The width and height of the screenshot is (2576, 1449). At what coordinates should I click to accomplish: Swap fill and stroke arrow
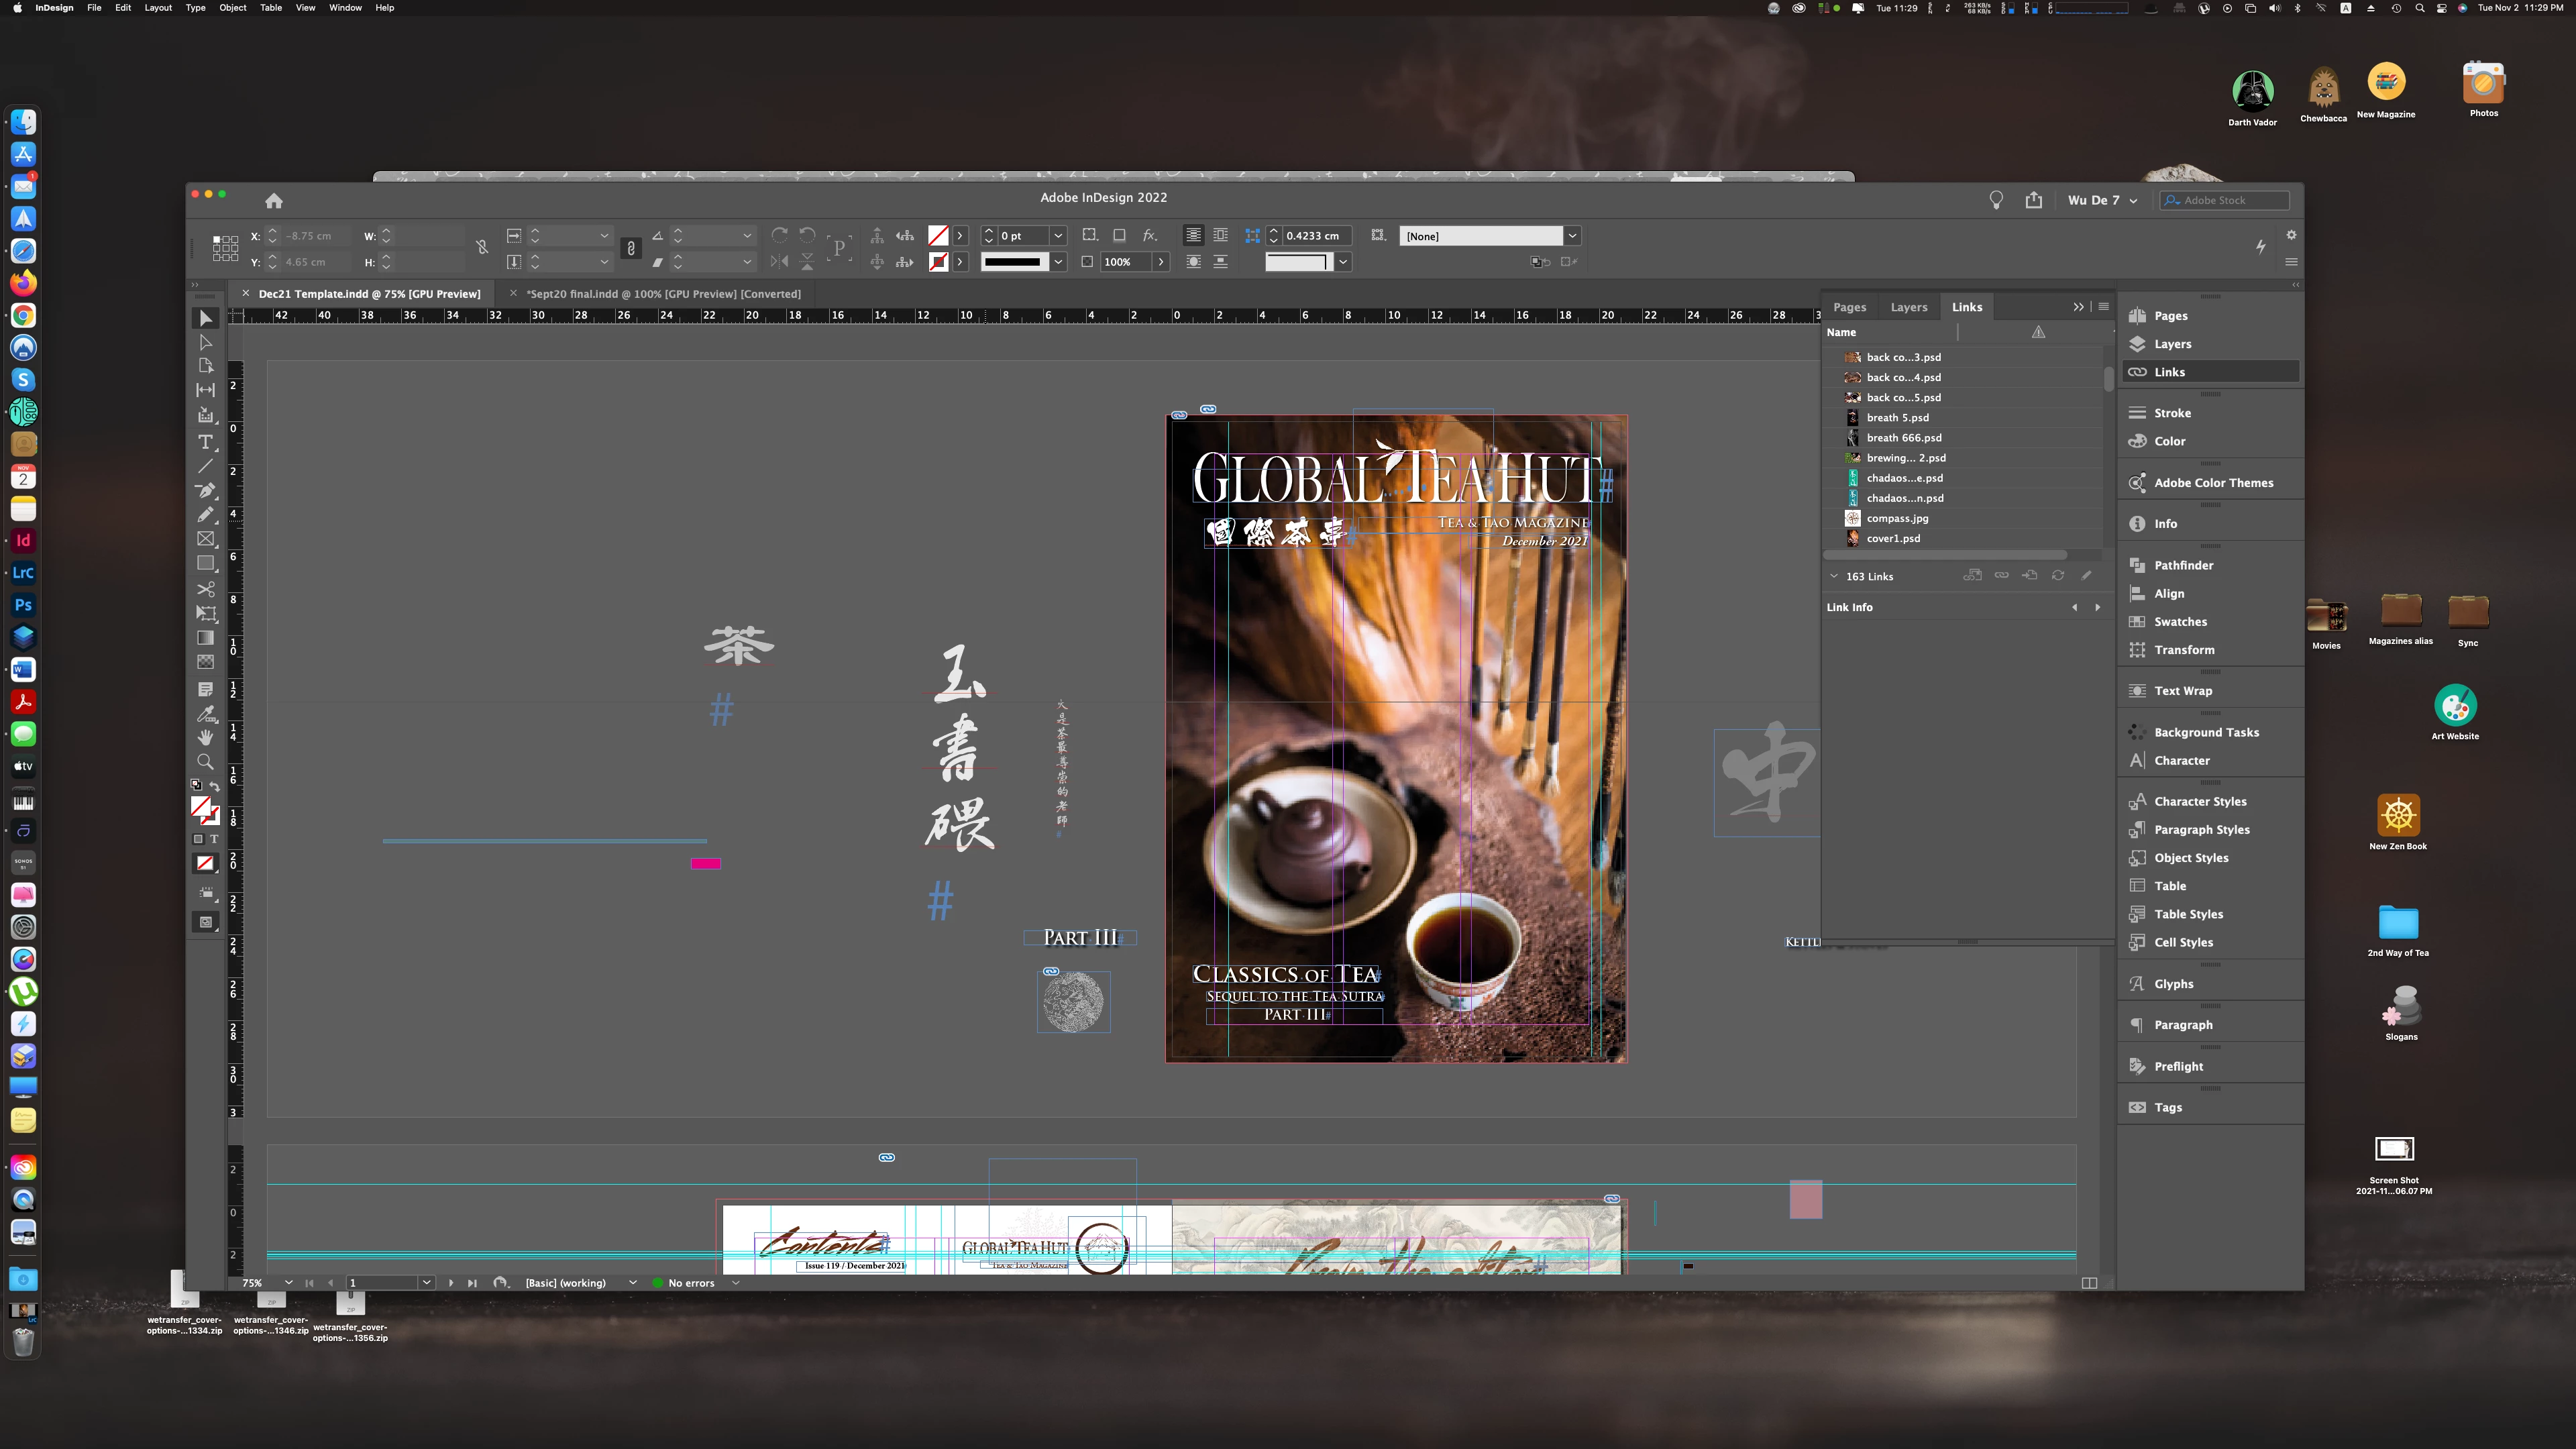coord(215,787)
